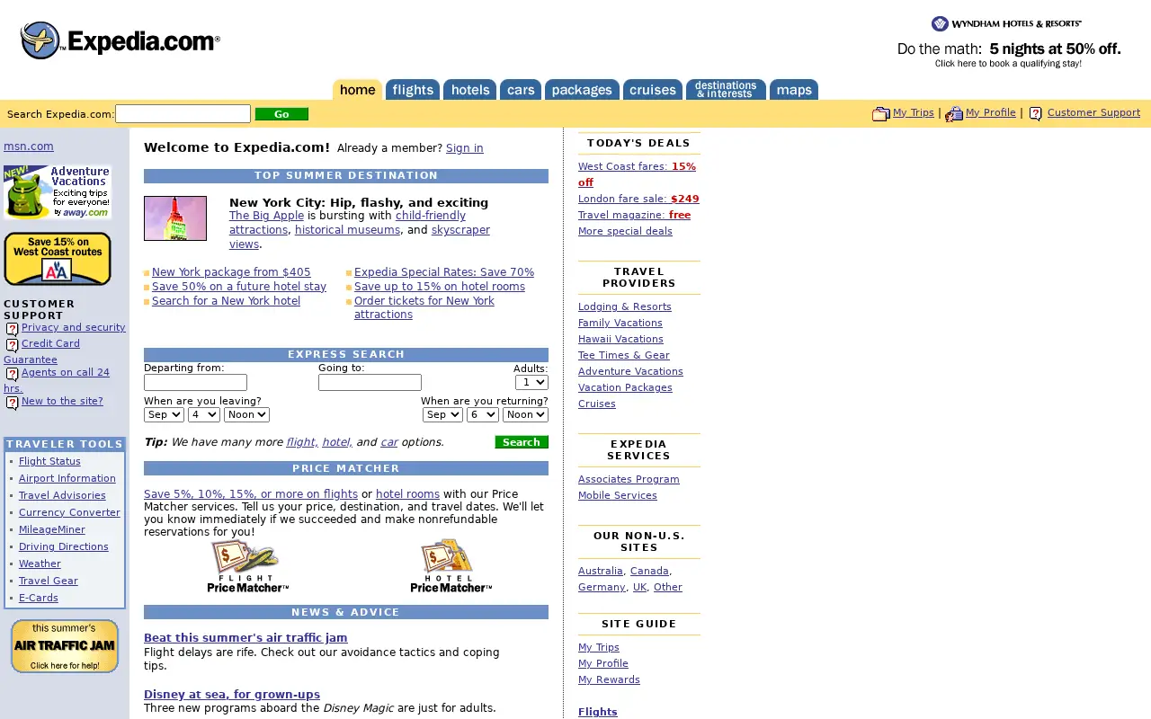Open the leaving day dropdown
The width and height of the screenshot is (1151, 719).
coord(204,414)
